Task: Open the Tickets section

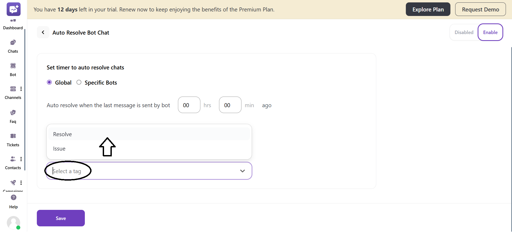Action: (x=13, y=139)
